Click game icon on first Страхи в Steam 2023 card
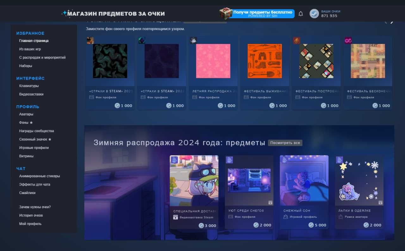The height and width of the screenshot is (251, 405). point(90,40)
